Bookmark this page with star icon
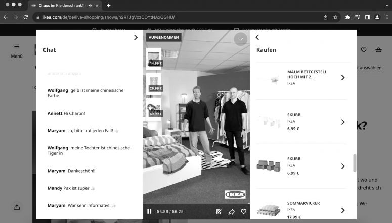The image size is (392, 223). (x=335, y=17)
